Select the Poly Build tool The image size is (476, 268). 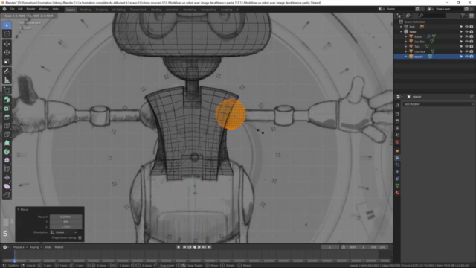coord(7,143)
